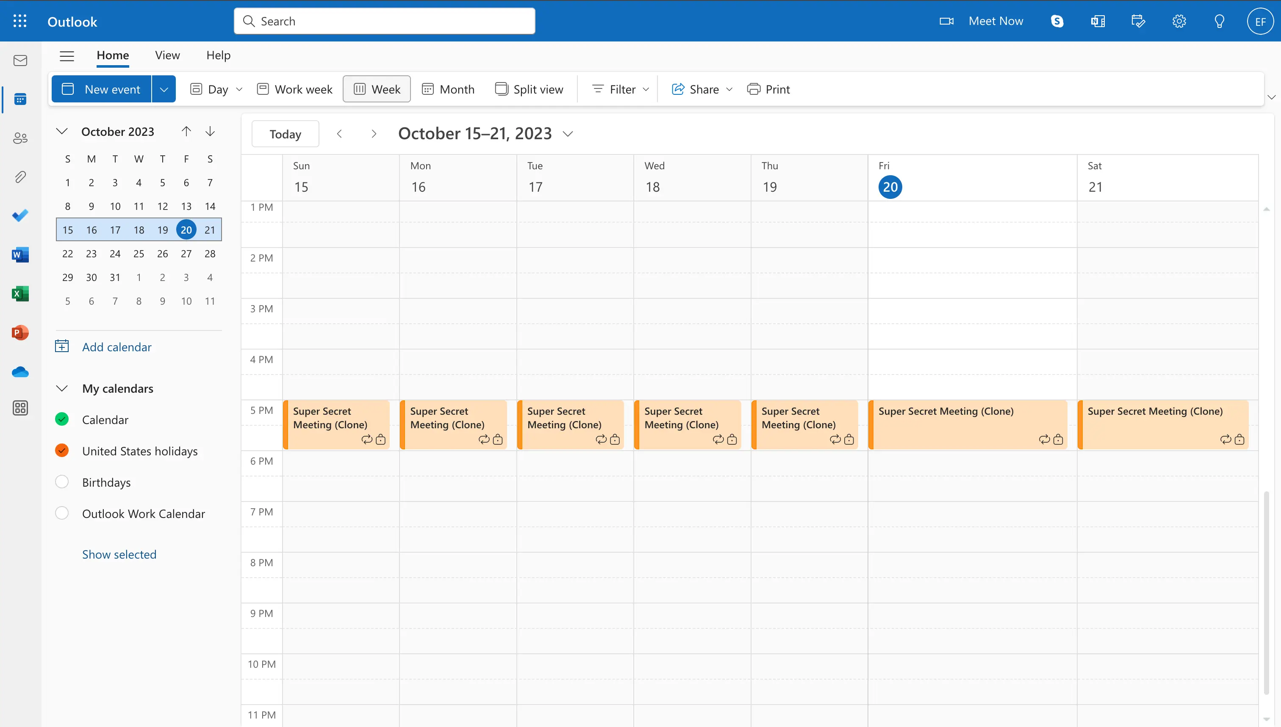Viewport: 1281px width, 727px height.
Task: Select the View tab in ribbon
Action: [167, 55]
